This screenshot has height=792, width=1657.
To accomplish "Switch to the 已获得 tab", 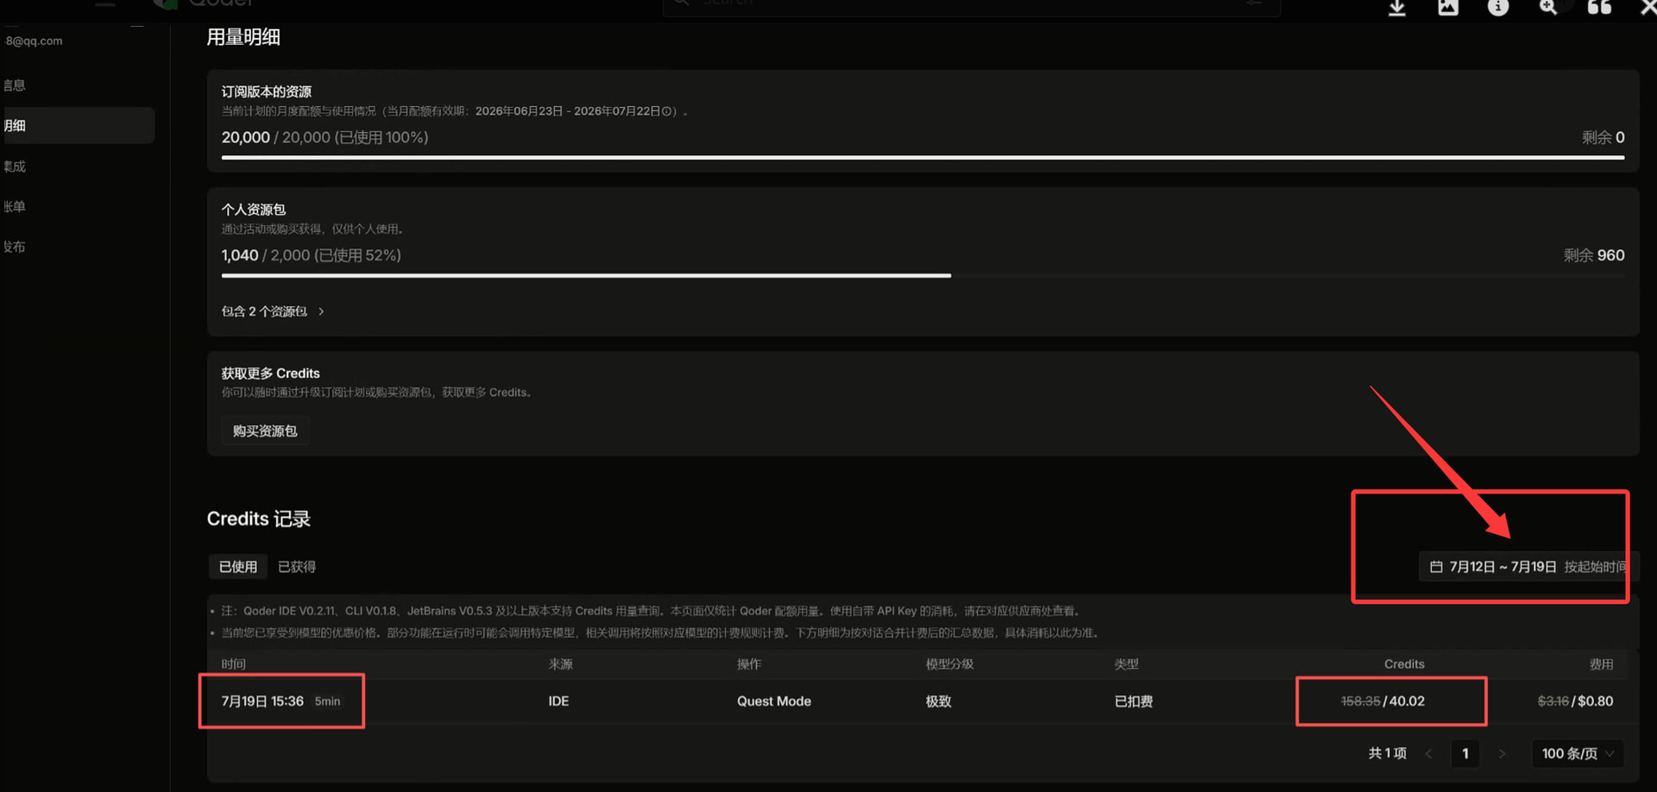I will click(x=297, y=567).
